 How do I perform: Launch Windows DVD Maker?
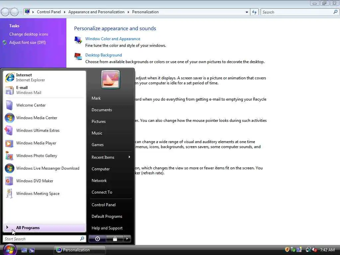point(44,181)
